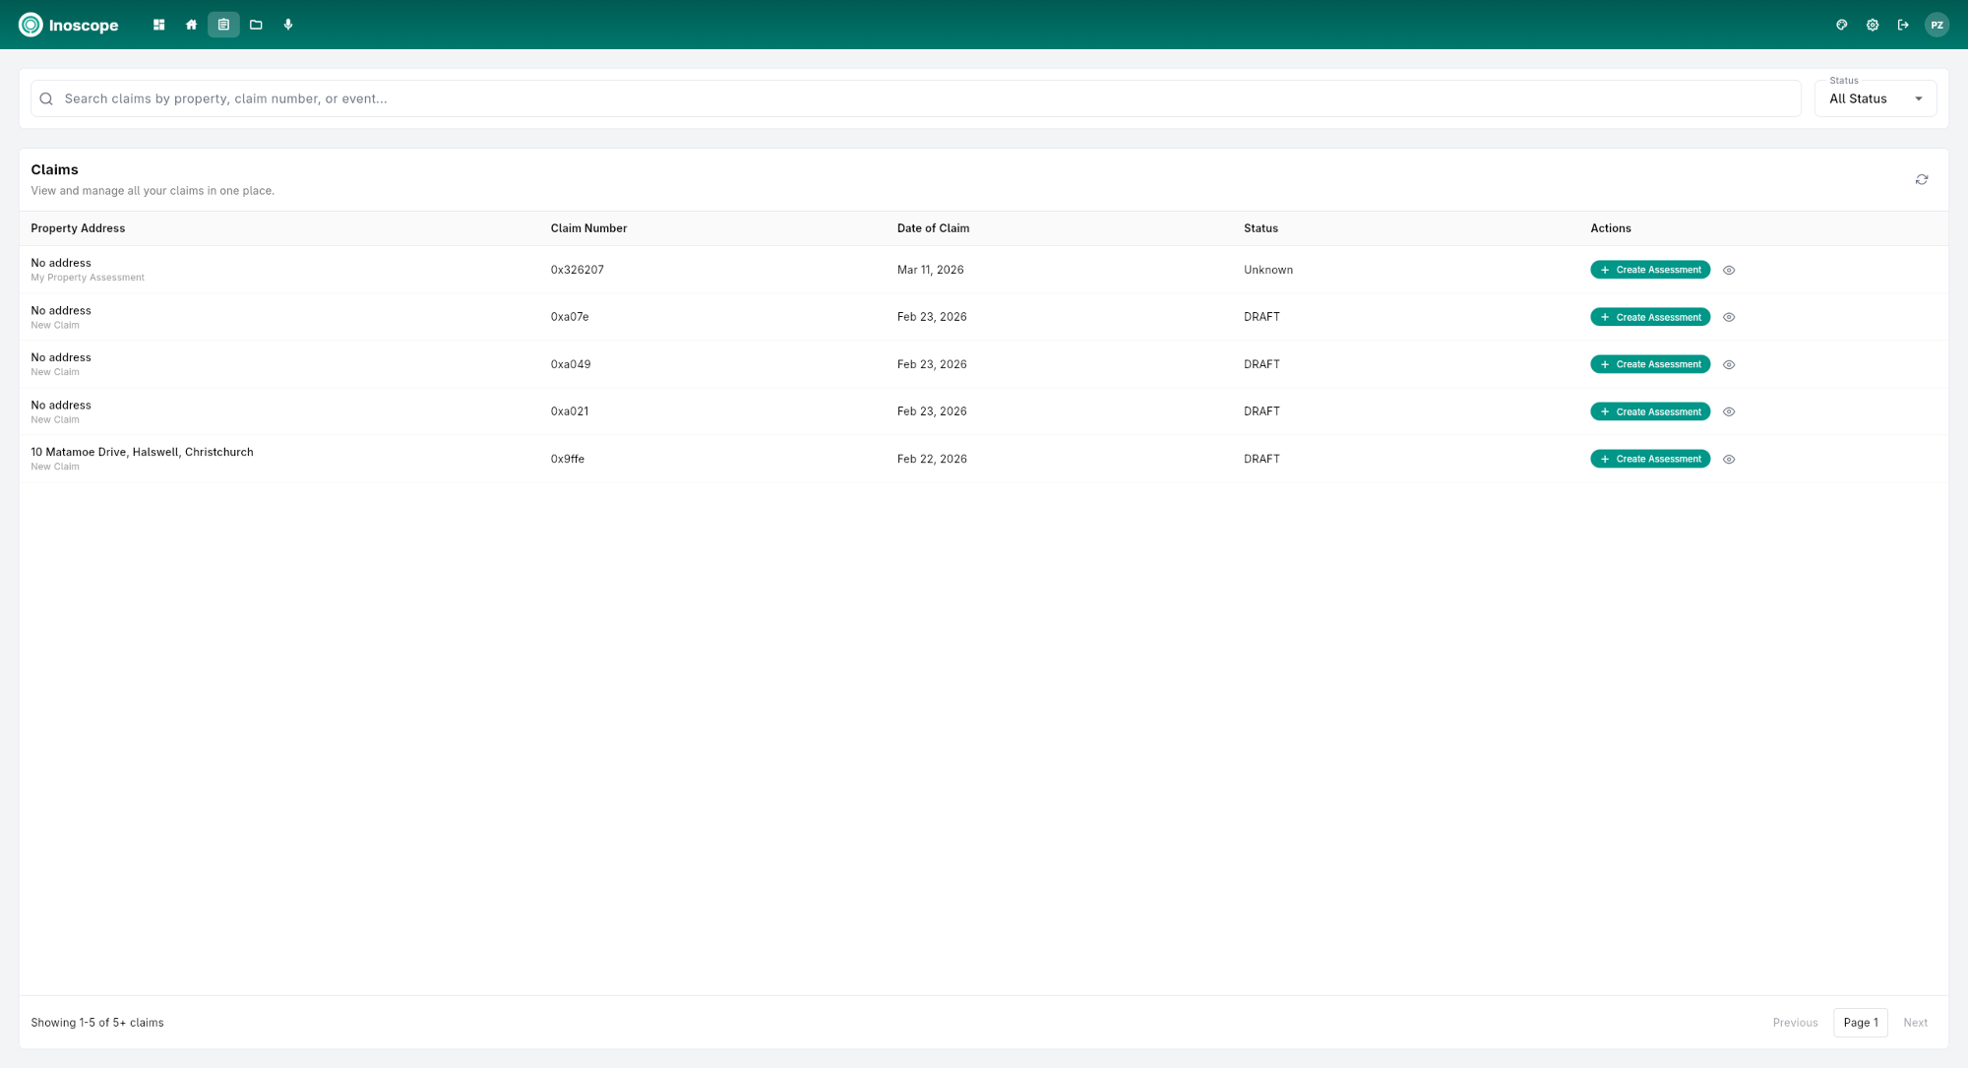The image size is (1968, 1068).
Task: Show details via eye toggle for claim 0x326207
Action: 1729,270
